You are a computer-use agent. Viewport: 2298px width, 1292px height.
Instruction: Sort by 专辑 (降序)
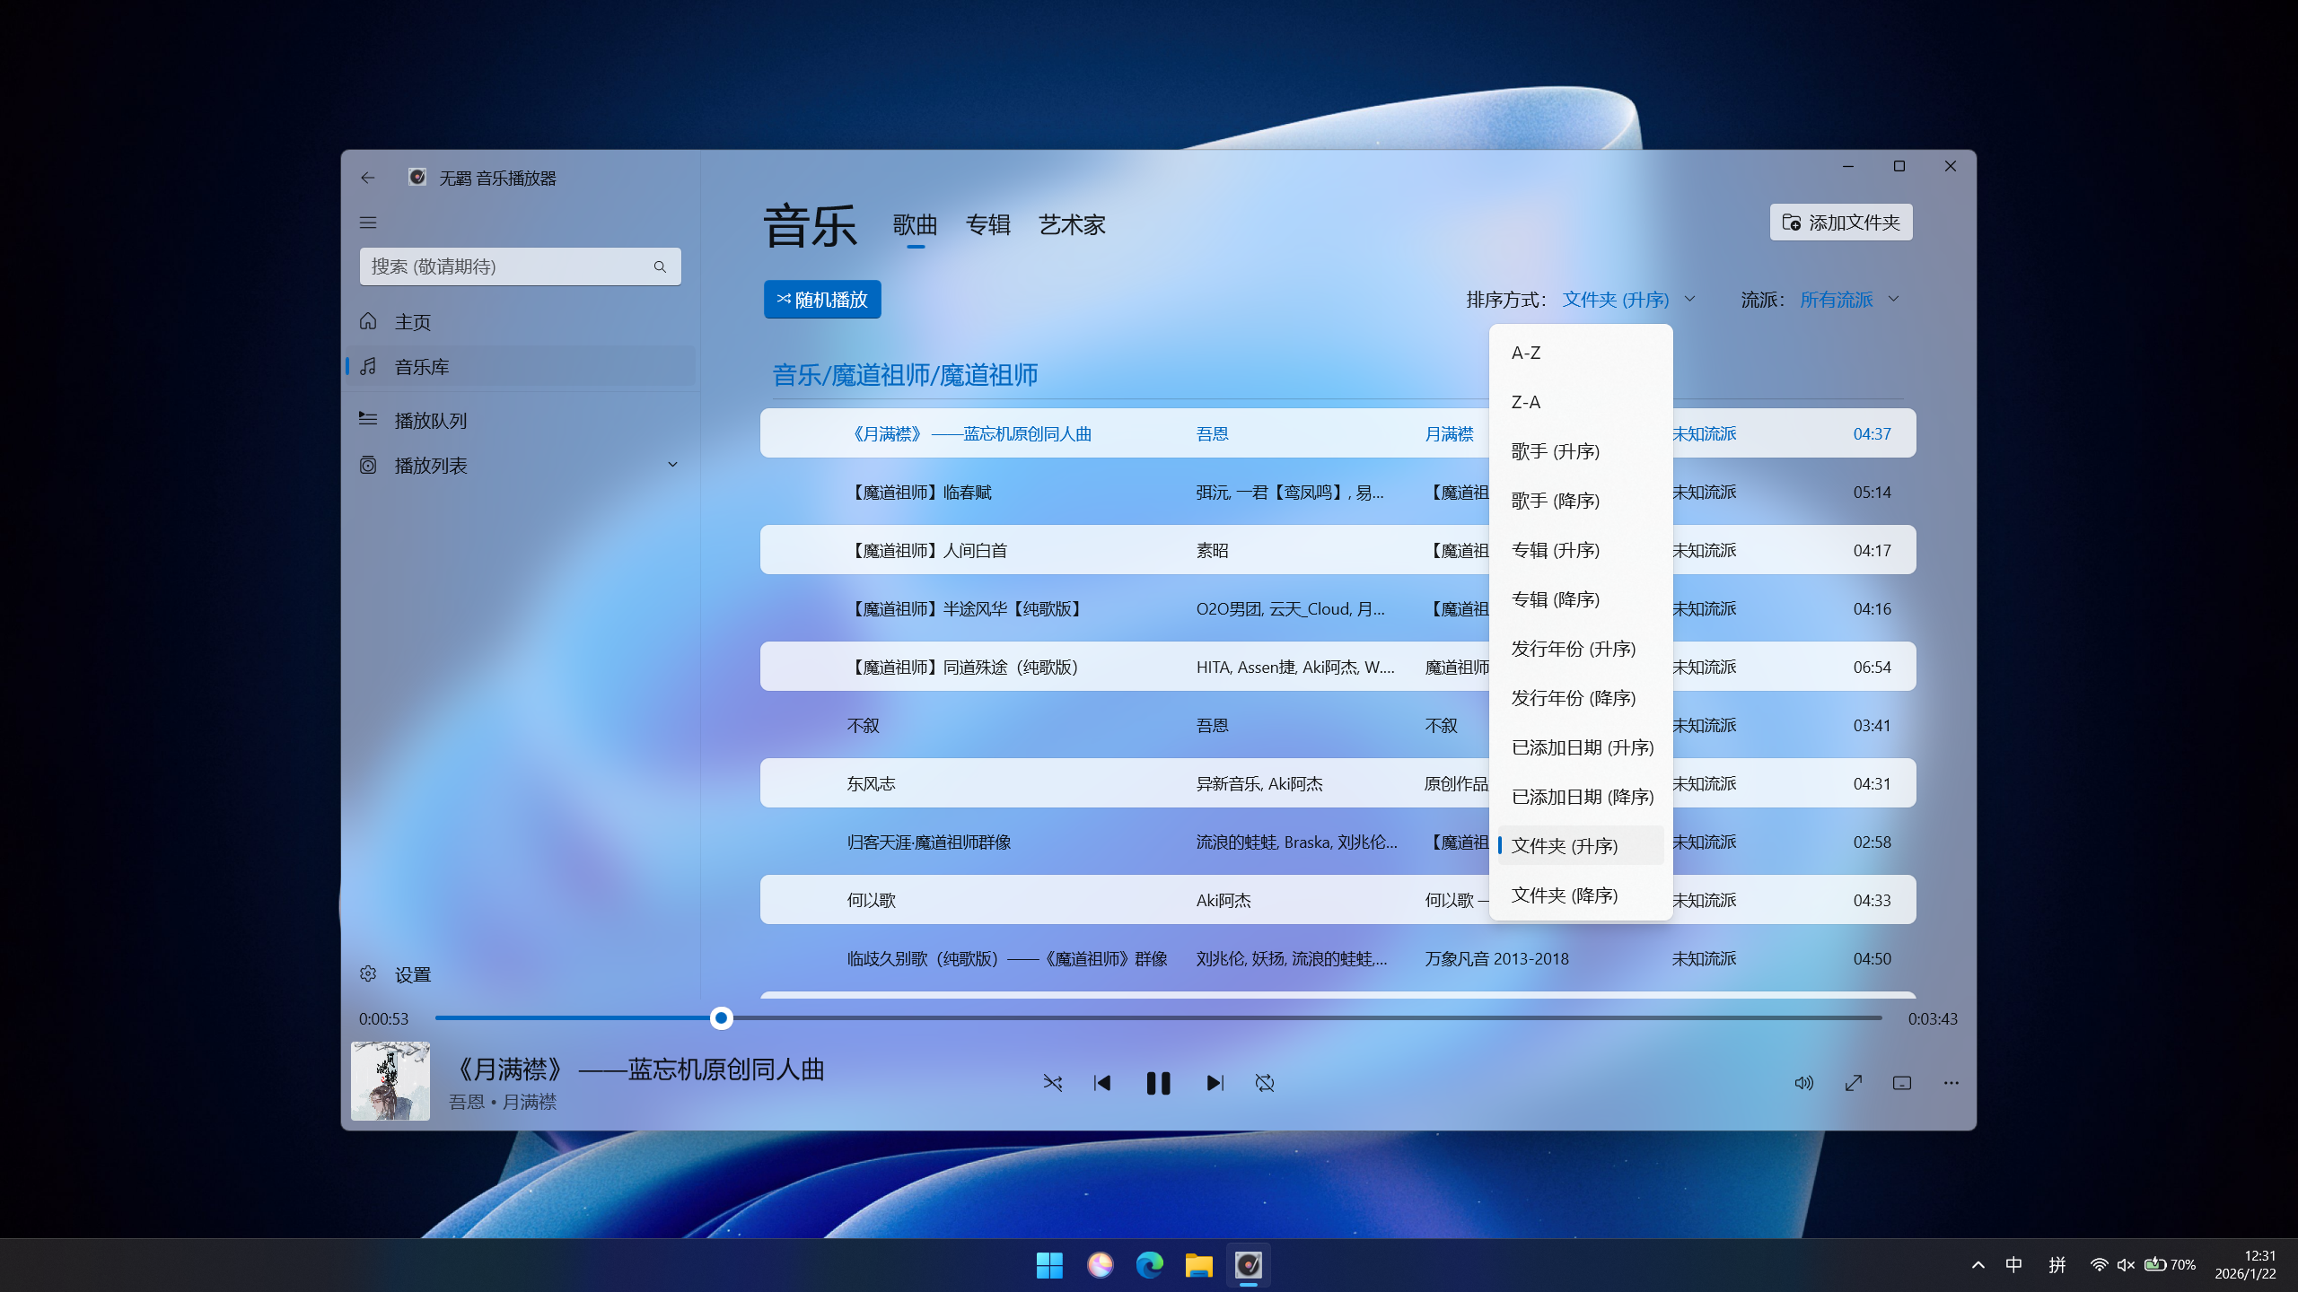click(x=1581, y=599)
